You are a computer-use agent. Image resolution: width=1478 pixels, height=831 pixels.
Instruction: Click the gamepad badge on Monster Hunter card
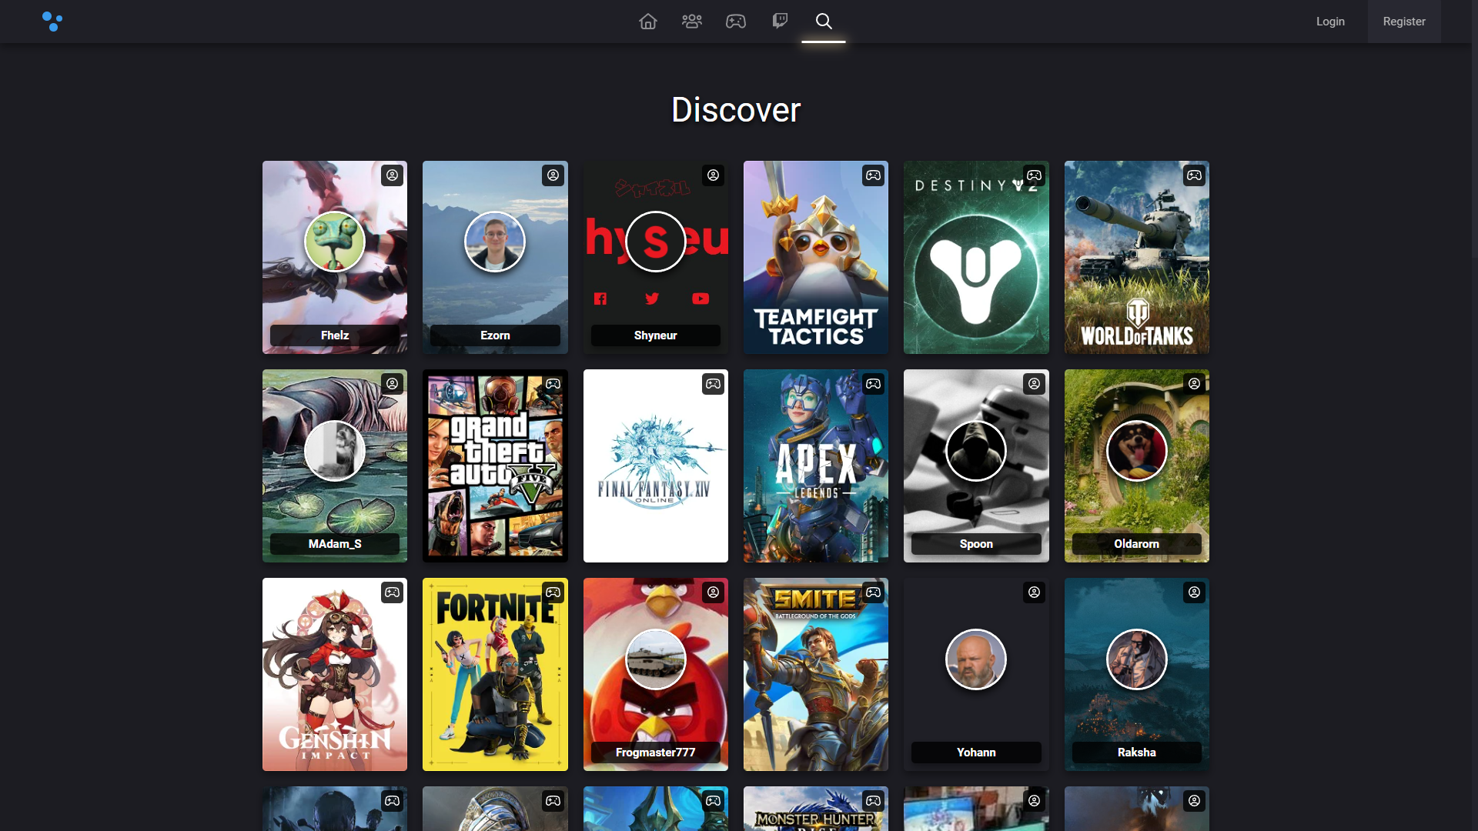(874, 801)
